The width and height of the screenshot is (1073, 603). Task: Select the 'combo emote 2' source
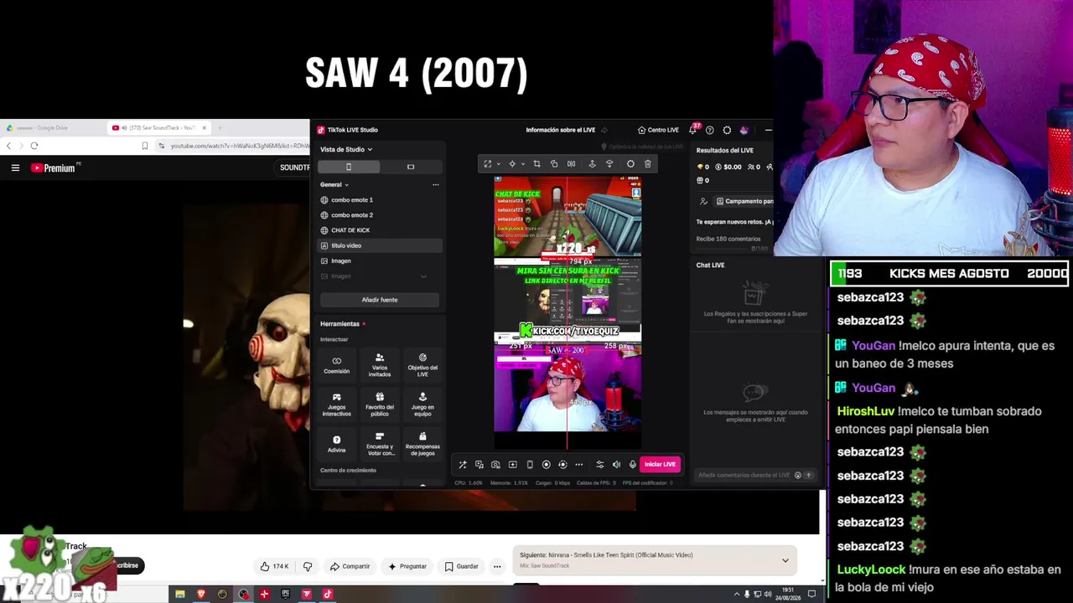380,215
